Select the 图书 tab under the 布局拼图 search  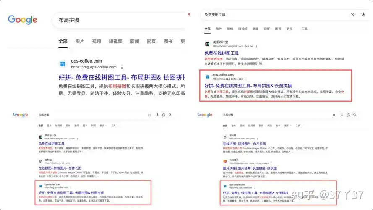tap(168, 42)
